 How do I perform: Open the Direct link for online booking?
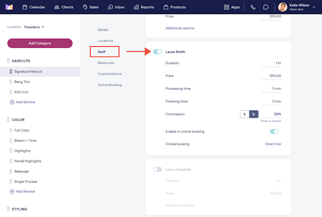[273, 144]
